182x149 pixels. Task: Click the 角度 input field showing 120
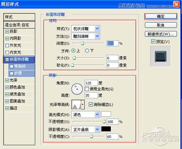pyautogui.click(x=91, y=83)
